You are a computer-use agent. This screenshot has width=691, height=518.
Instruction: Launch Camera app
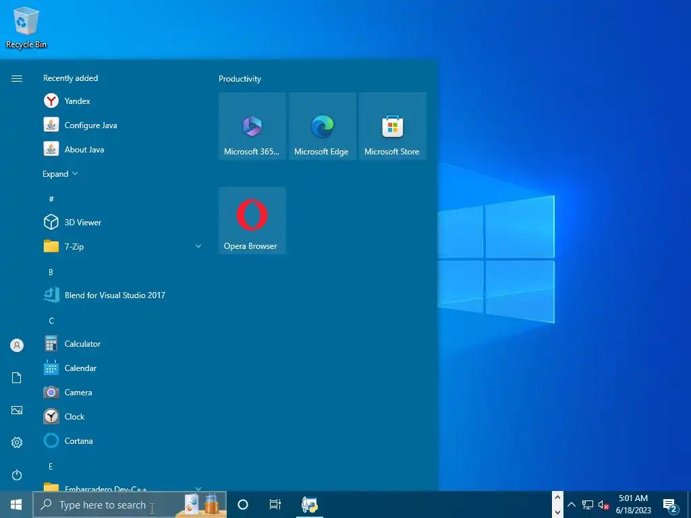point(123,392)
